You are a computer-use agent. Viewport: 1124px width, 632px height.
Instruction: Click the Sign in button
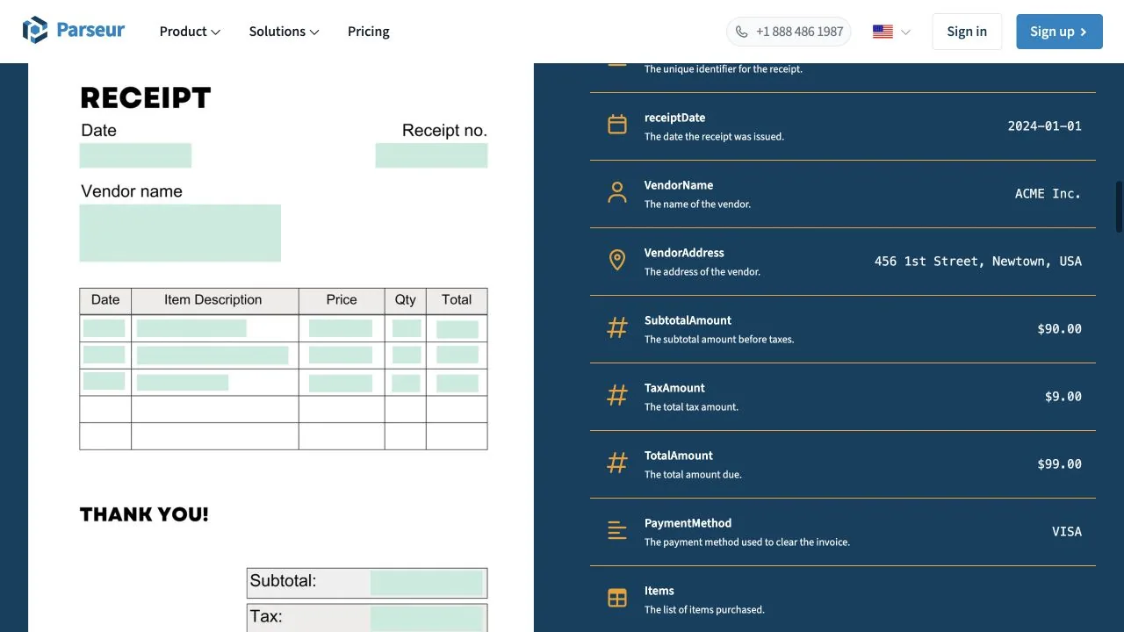(967, 32)
